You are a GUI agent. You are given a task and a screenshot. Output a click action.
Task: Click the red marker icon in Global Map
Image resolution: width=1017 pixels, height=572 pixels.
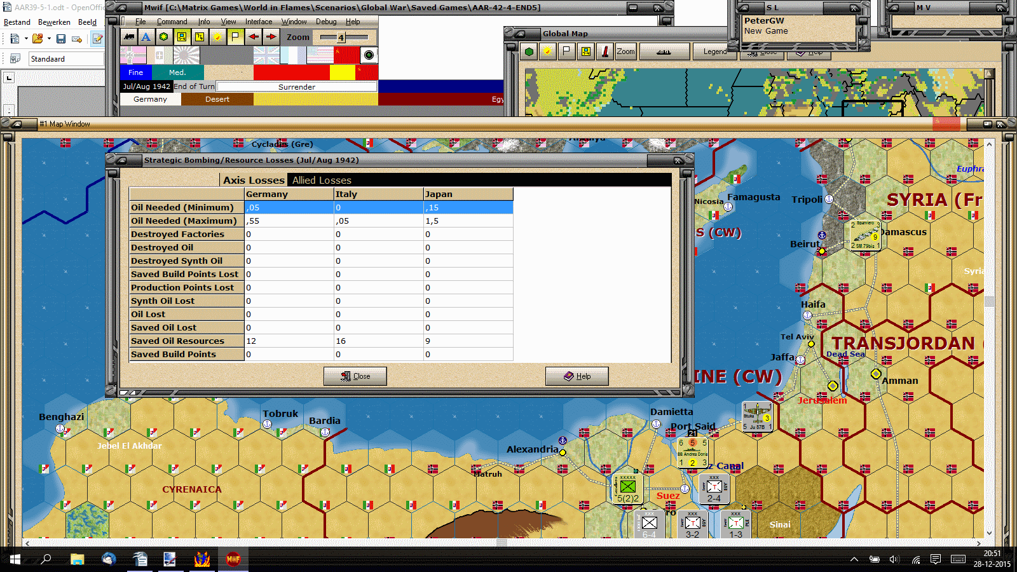point(605,51)
